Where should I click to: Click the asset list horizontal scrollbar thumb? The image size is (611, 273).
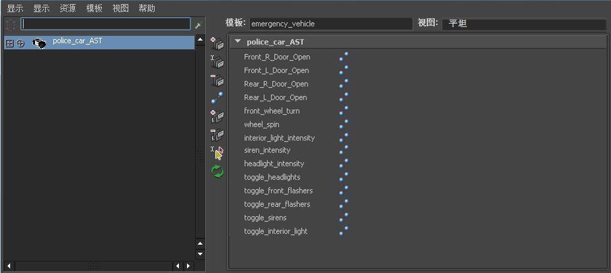pyautogui.click(x=93, y=266)
